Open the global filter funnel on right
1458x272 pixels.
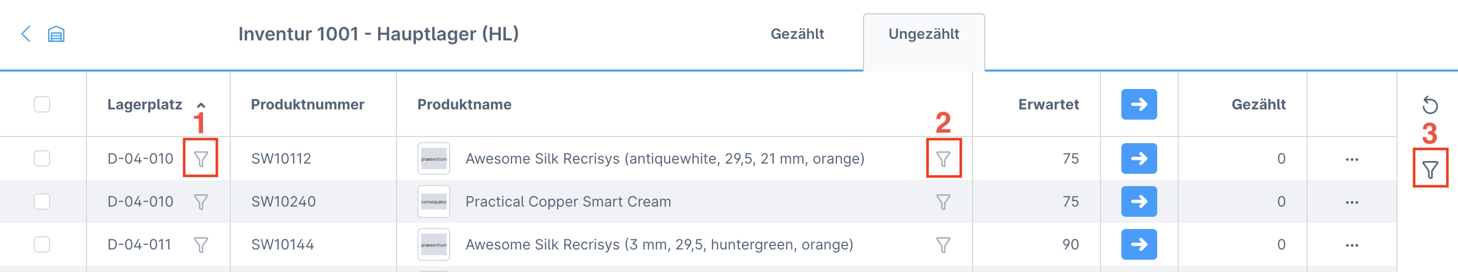(1430, 170)
